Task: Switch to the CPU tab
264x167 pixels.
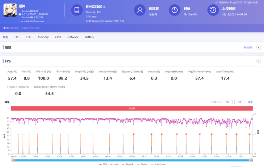Action: point(29,37)
